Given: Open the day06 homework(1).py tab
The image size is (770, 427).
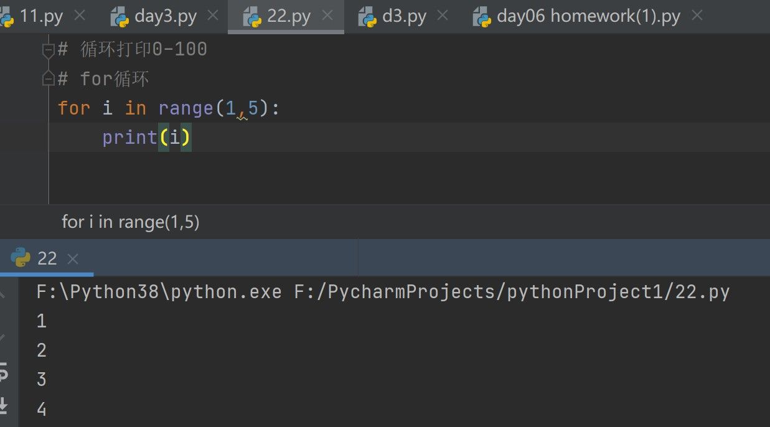Looking at the screenshot, I should (588, 17).
